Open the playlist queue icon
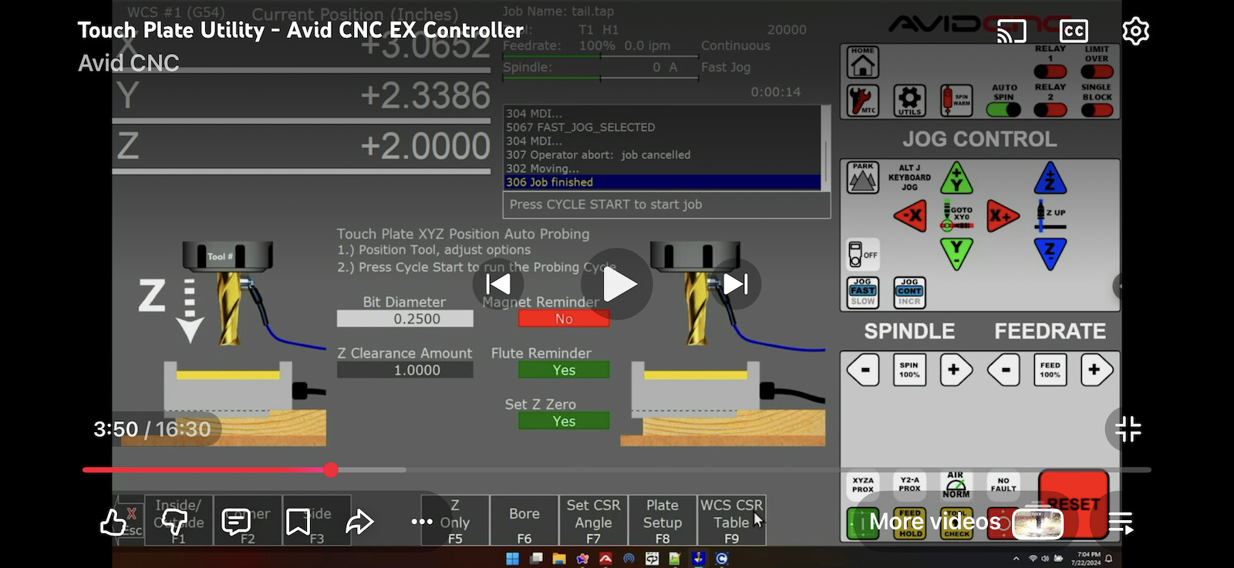The height and width of the screenshot is (568, 1234). (x=1121, y=523)
